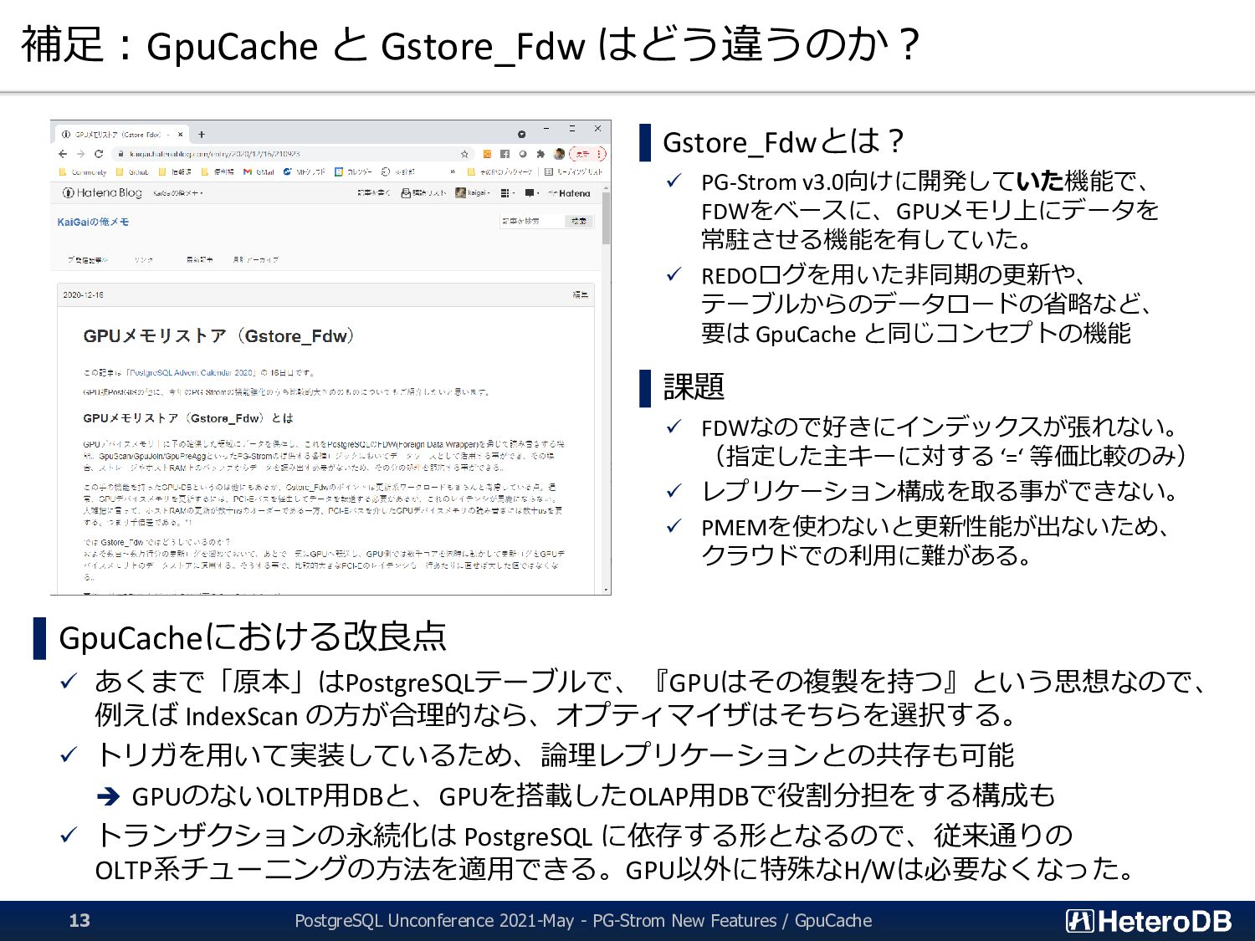Image resolution: width=1255 pixels, height=941 pixels.
Task: Click the 2020-12-16 entry date
Action: 83,295
